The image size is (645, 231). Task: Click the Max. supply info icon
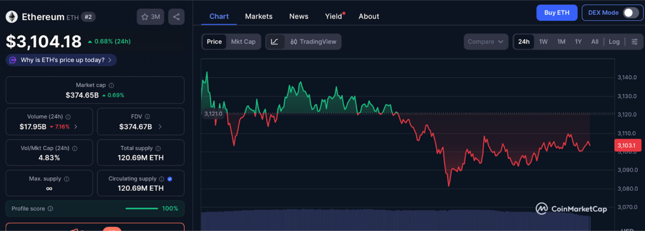tap(66, 179)
